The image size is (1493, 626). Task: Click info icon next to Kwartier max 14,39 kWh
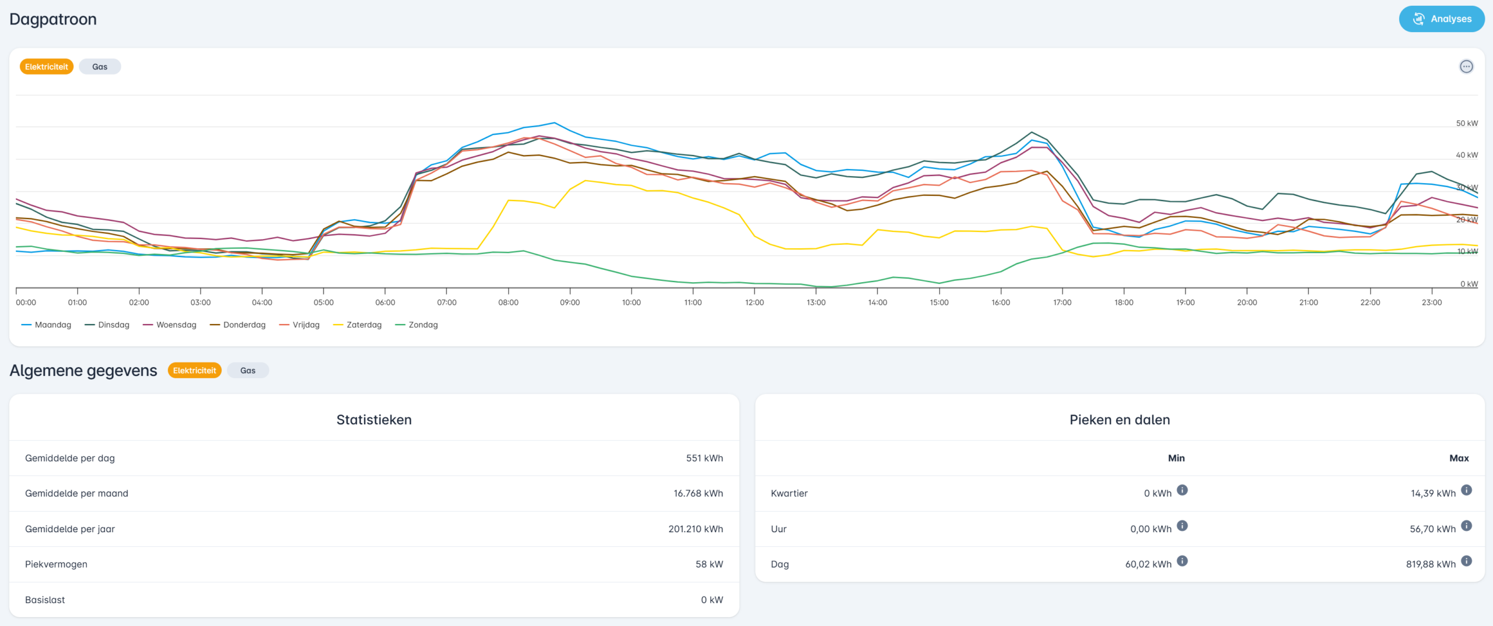pos(1467,490)
